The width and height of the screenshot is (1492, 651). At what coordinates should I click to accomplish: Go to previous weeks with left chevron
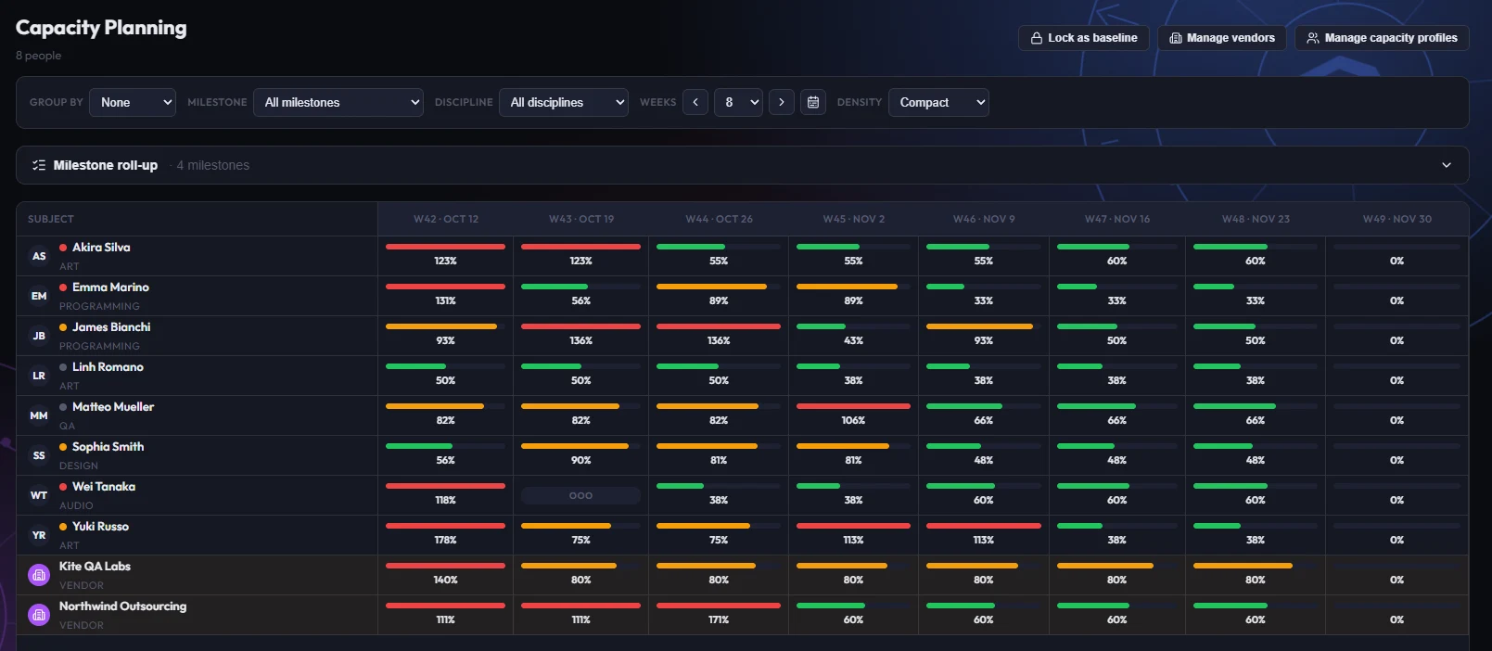[x=695, y=102]
